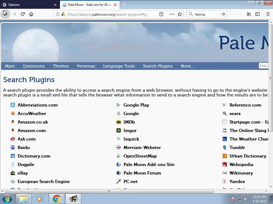
Task: Click the search magnifier icon
Action: 191,14
